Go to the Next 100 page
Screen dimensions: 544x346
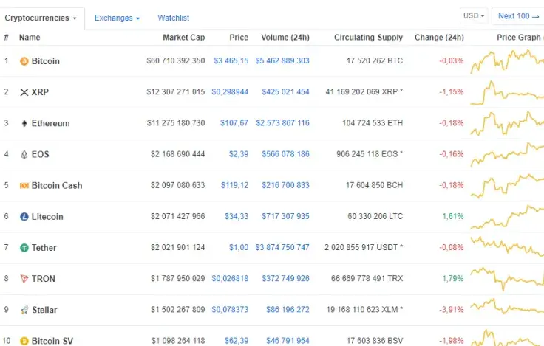click(517, 15)
